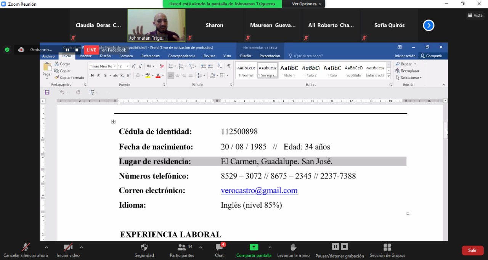Expand the Ver Opciones dropdown
Viewport: 488px width, 260px height.
pos(307,4)
